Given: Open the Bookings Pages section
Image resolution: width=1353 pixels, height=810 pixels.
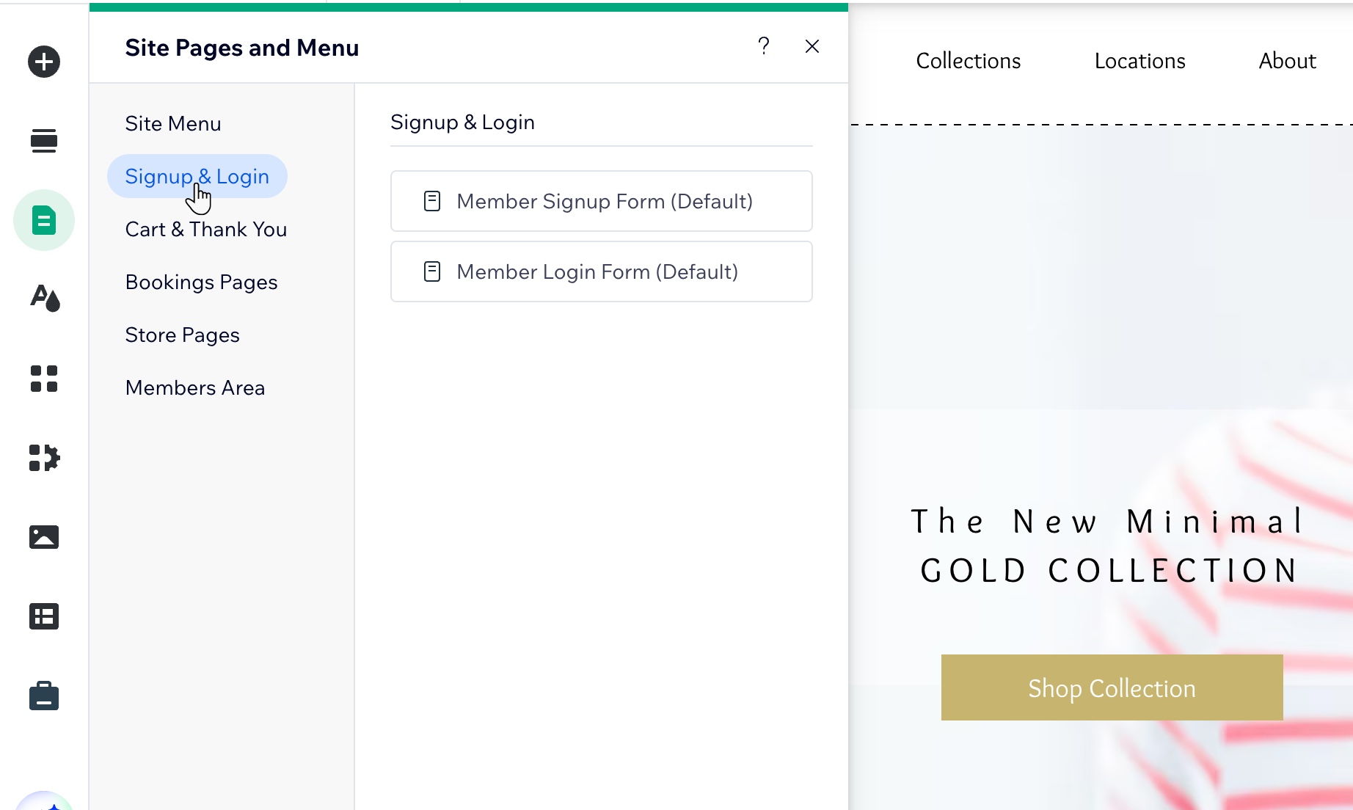Looking at the screenshot, I should pos(202,282).
